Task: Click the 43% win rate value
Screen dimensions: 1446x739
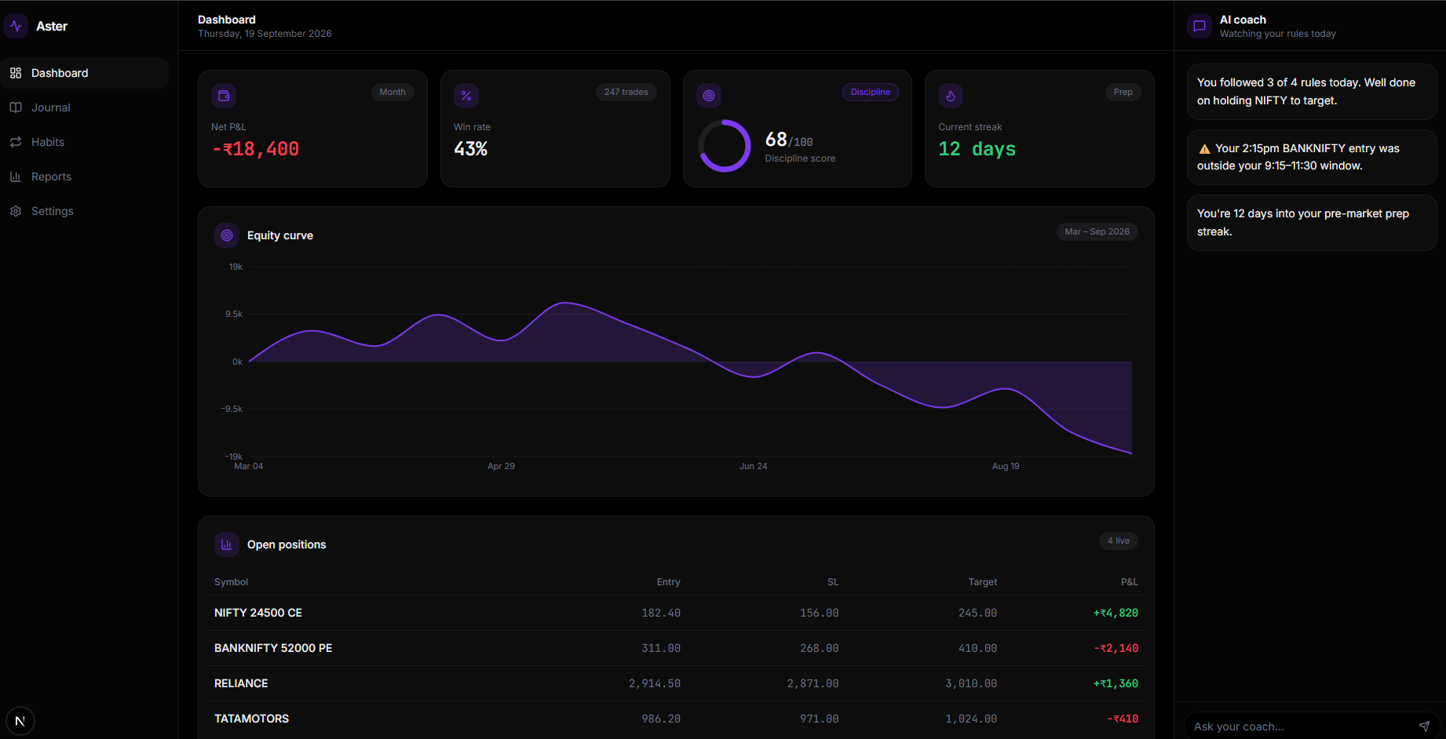Action: click(471, 149)
